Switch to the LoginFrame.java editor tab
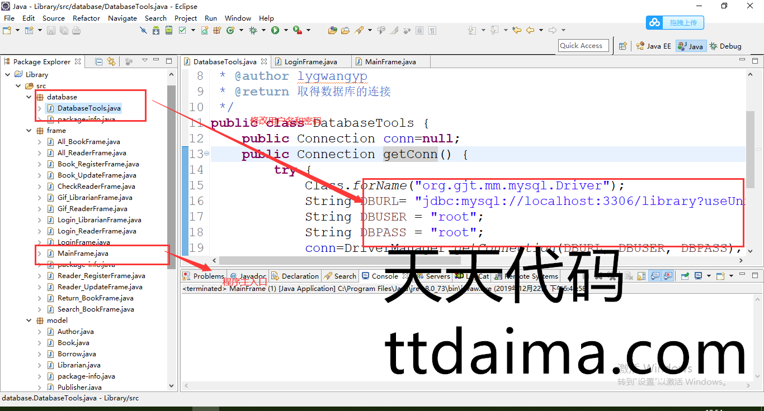This screenshot has height=411, width=764. tap(310, 61)
